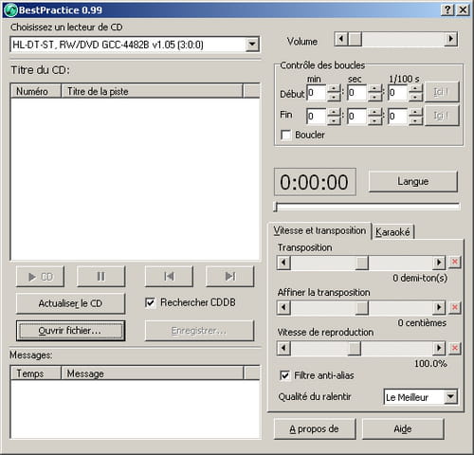Reset Transposition with red X icon
The image size is (474, 455).
(455, 262)
